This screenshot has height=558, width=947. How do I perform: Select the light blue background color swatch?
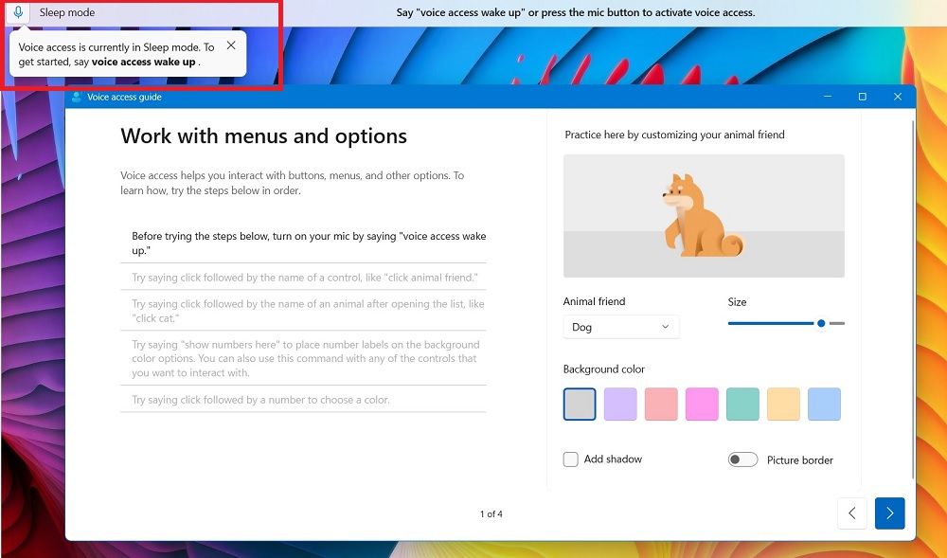coord(825,404)
